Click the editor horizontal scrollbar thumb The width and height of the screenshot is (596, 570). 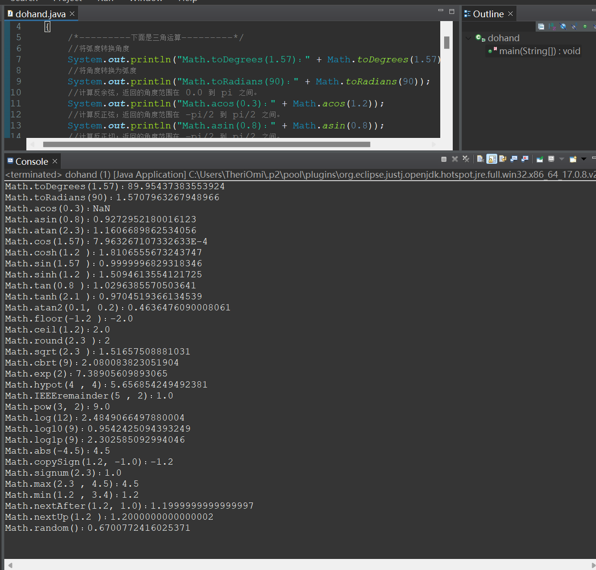pyautogui.click(x=206, y=144)
